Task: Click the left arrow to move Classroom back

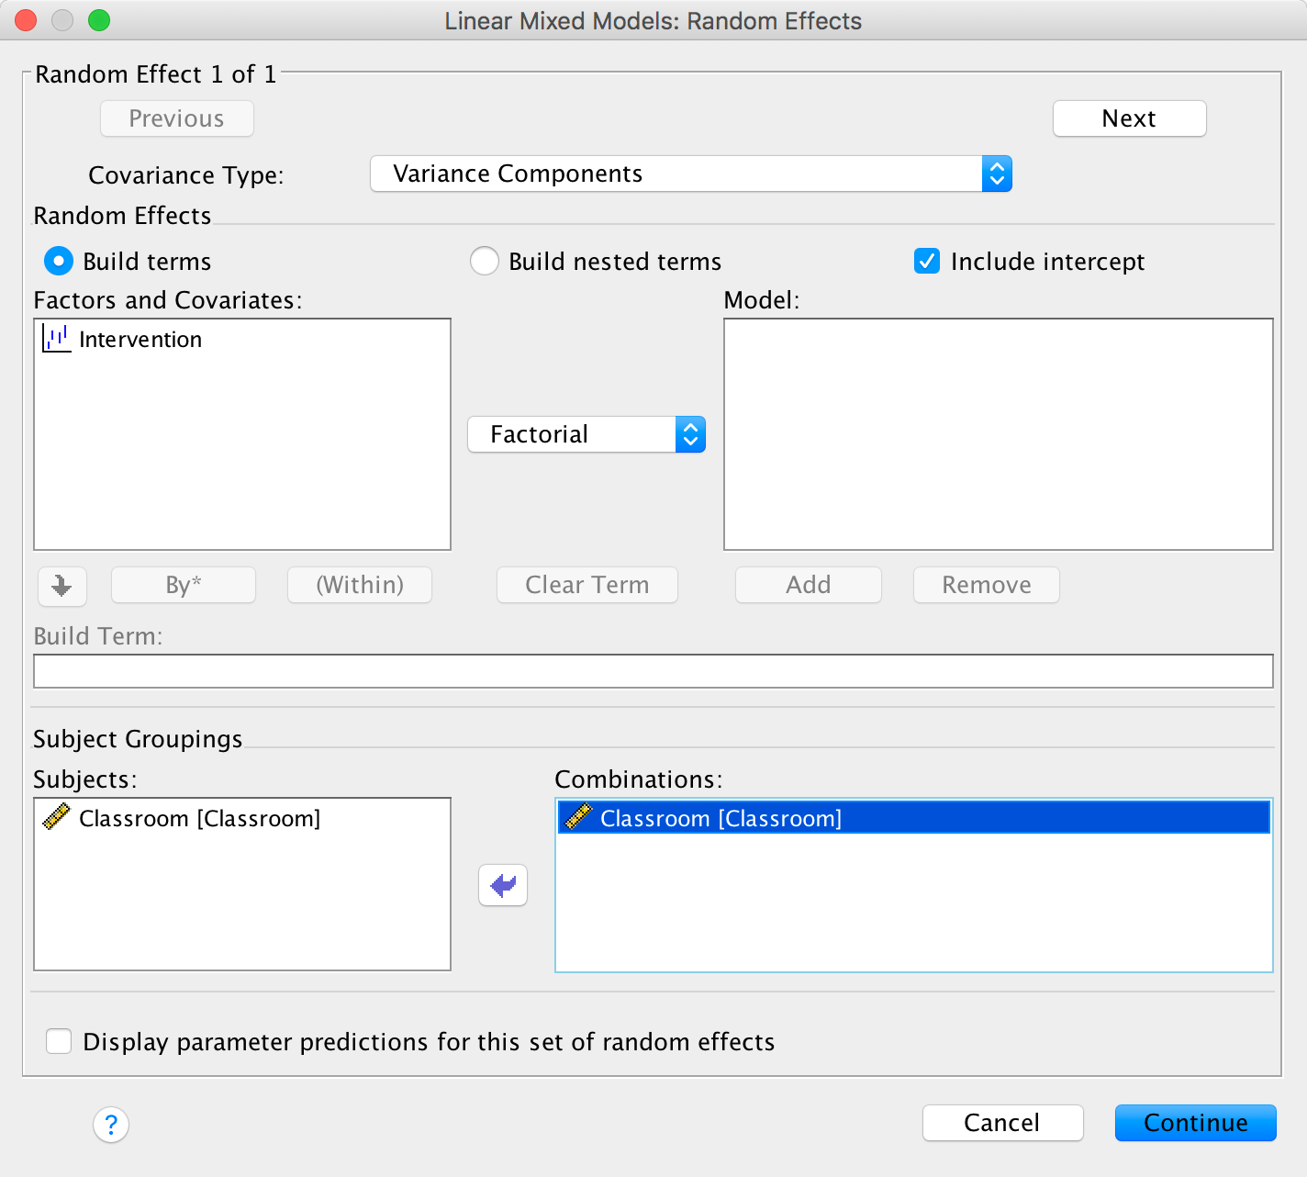Action: point(503,885)
